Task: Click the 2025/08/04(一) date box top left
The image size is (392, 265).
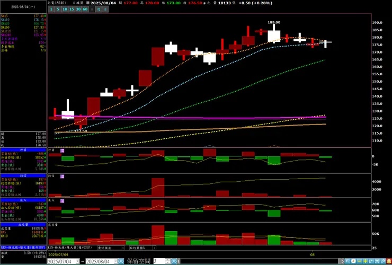Action: [23, 7]
